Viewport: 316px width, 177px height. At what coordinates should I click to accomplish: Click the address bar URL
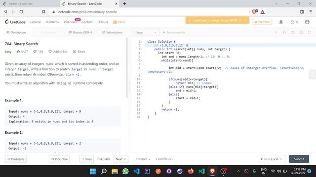pyautogui.click(x=87, y=12)
